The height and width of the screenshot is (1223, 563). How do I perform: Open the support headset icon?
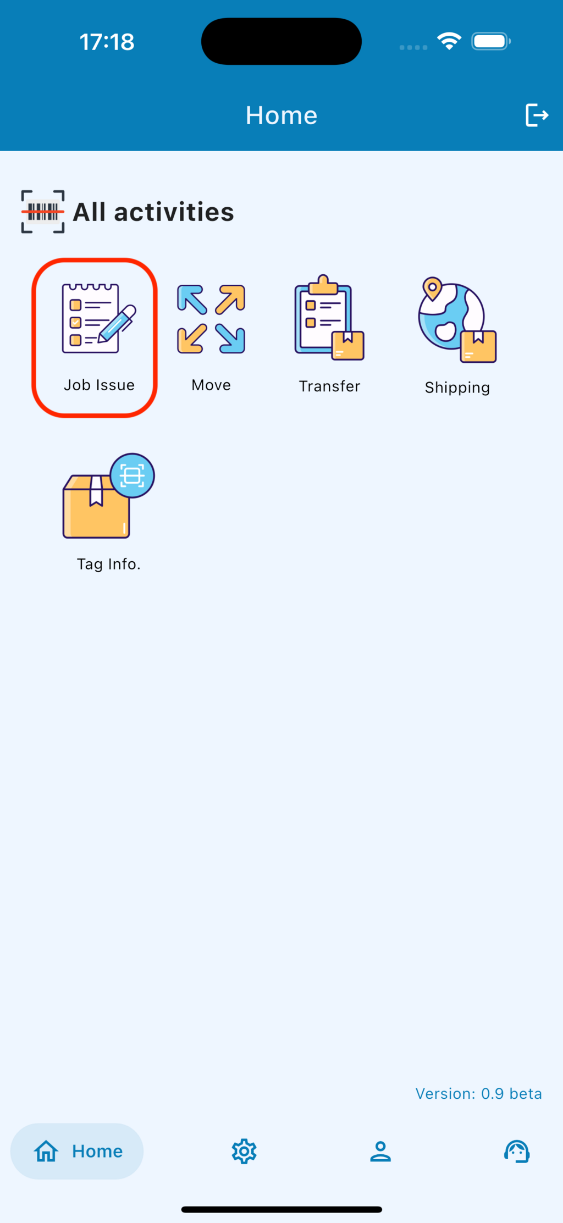(x=517, y=1151)
